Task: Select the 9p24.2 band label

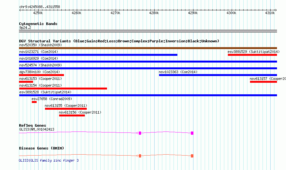Action: pos(25,28)
